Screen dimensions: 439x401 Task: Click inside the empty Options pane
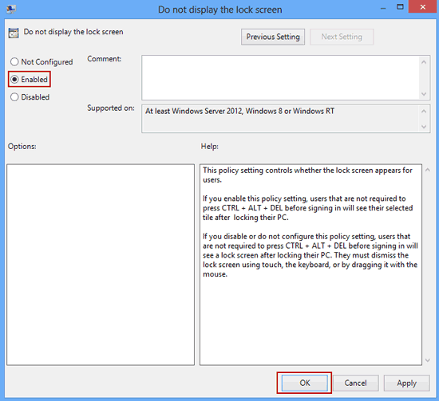coord(101,265)
